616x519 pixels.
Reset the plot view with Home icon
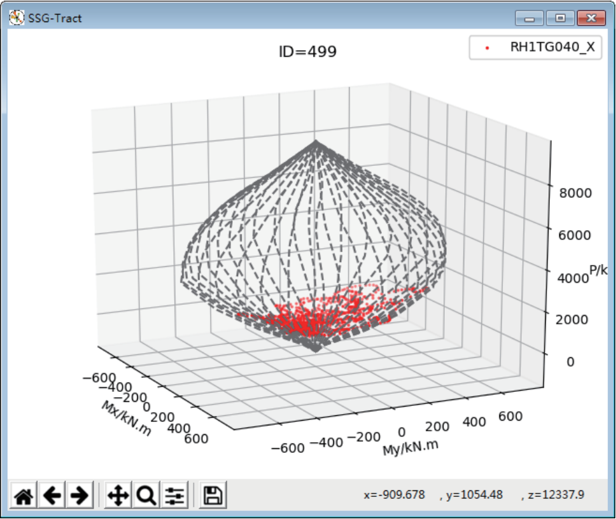[23, 496]
